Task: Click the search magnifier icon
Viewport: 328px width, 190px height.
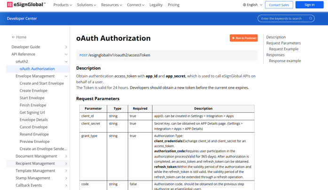Action: (x=311, y=18)
